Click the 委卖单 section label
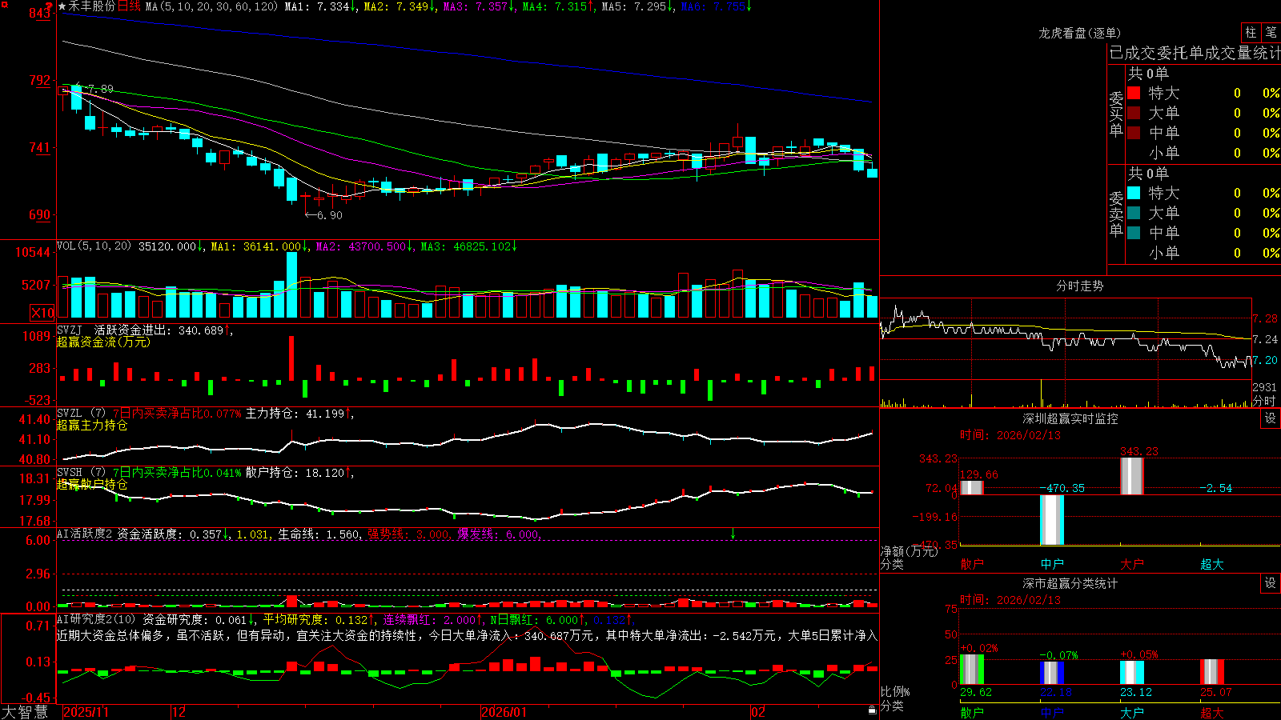1281x720 pixels. point(1116,214)
